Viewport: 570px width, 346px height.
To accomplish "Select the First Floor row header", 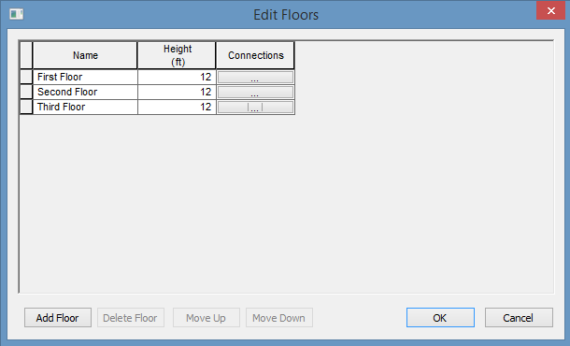I will point(26,77).
